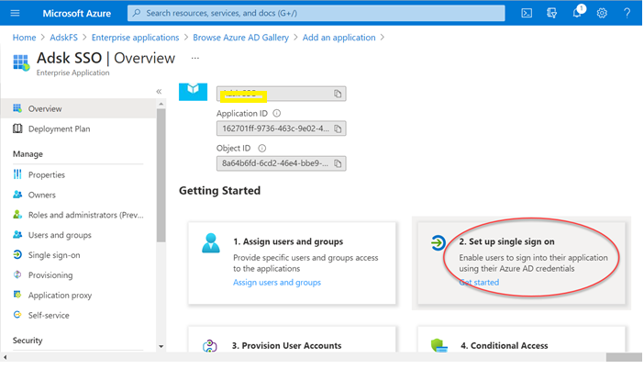Screen dimensions: 644x369
Task: Copy the Object ID to clipboard
Action: tap(338, 163)
